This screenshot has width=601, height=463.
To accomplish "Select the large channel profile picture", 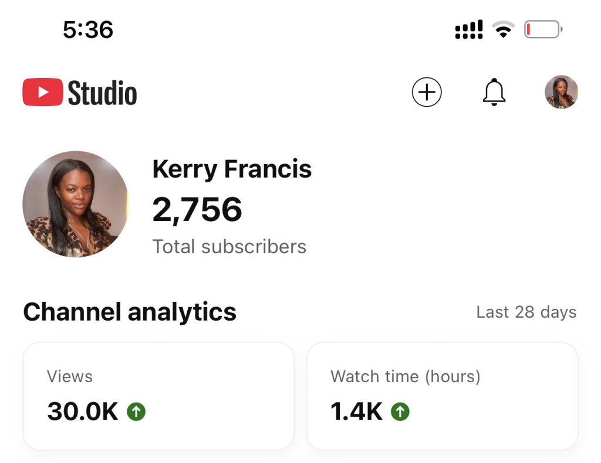I will tap(76, 204).
